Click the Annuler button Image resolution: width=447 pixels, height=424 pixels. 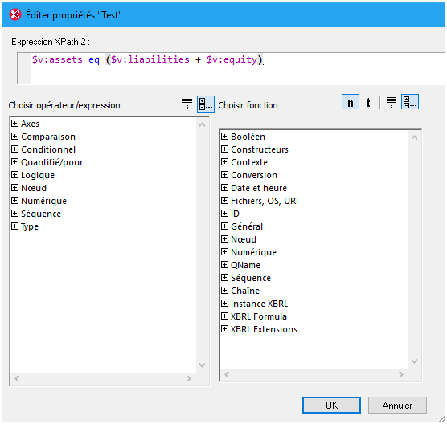click(x=397, y=405)
